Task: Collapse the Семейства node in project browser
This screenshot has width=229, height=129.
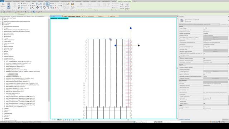Action: point(1,25)
